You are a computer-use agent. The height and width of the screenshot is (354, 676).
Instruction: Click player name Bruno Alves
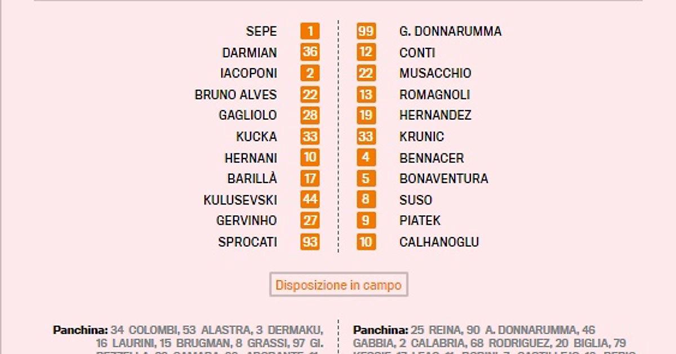point(236,94)
